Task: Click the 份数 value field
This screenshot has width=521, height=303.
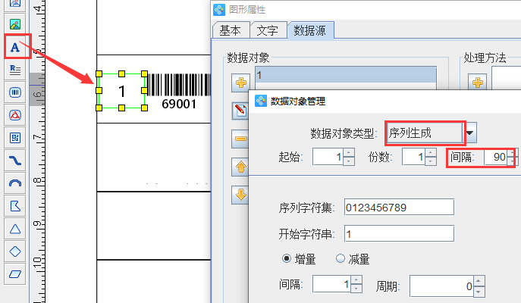Action: (413, 157)
